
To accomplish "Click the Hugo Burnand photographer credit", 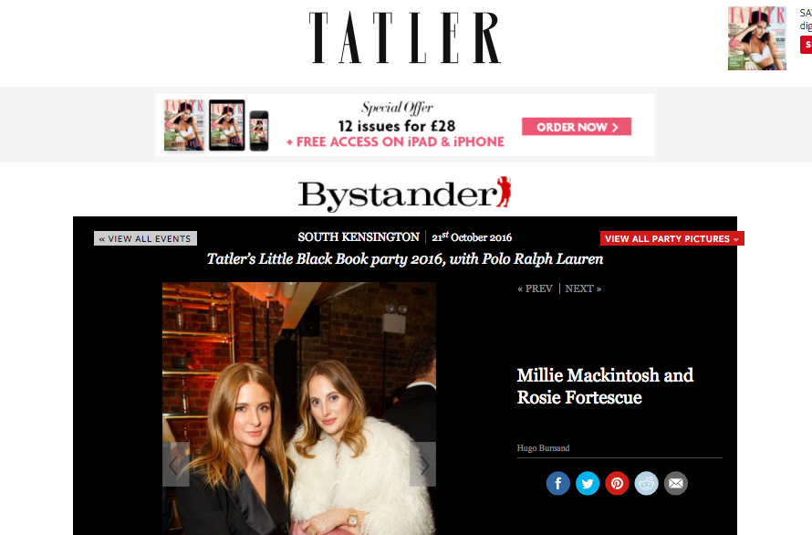I will 543,448.
